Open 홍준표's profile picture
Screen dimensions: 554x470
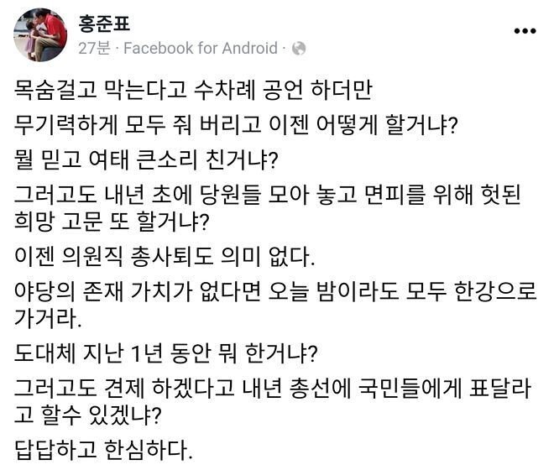coord(40,35)
